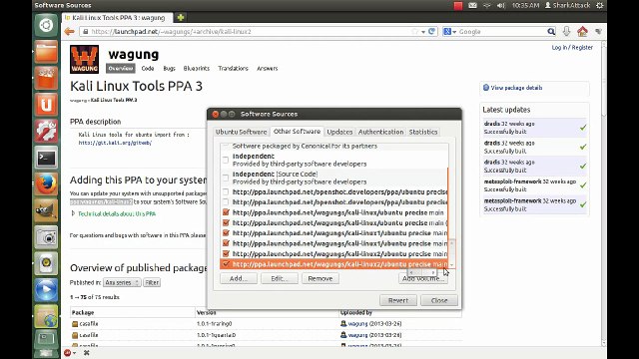
Task: Toggle the Independent third-party checkbox
Action: tap(226, 160)
